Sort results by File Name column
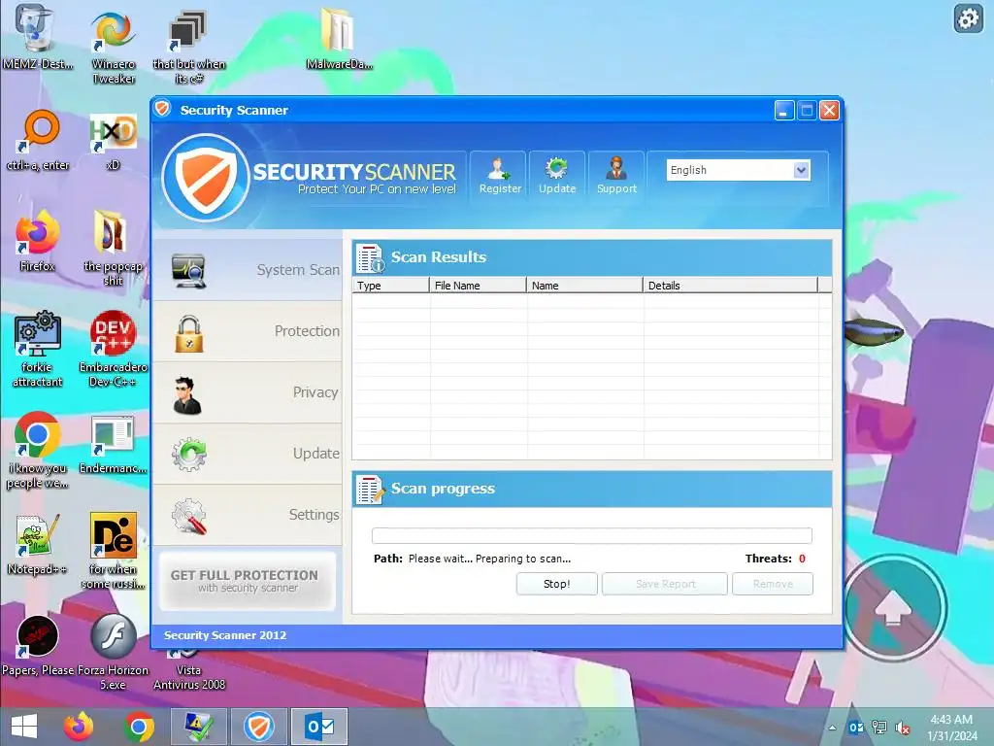Screen dimensions: 994x746 pos(478,286)
